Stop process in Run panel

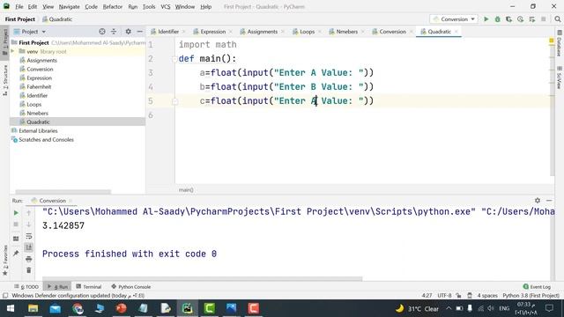point(16,225)
